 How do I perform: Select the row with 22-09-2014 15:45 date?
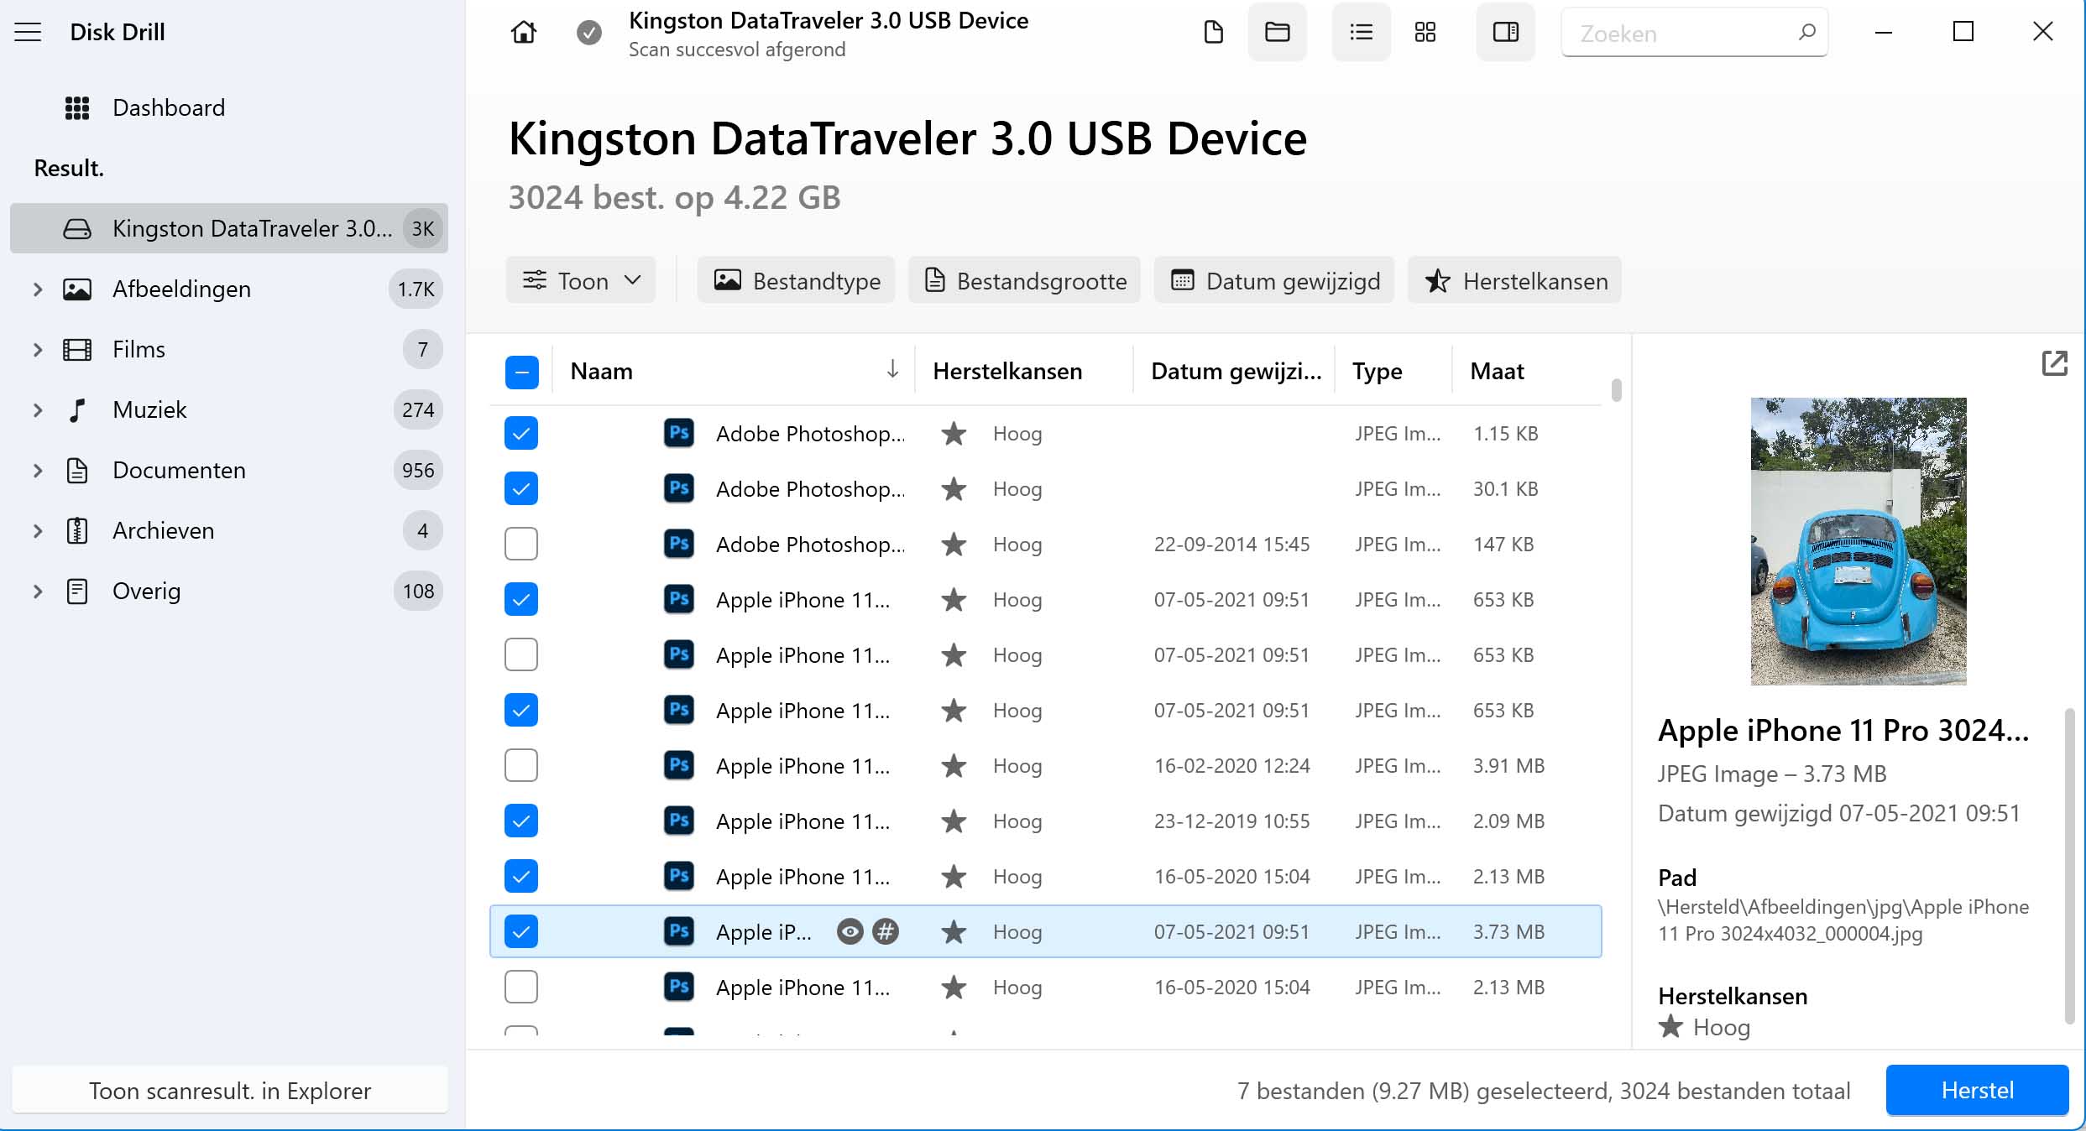point(1045,544)
